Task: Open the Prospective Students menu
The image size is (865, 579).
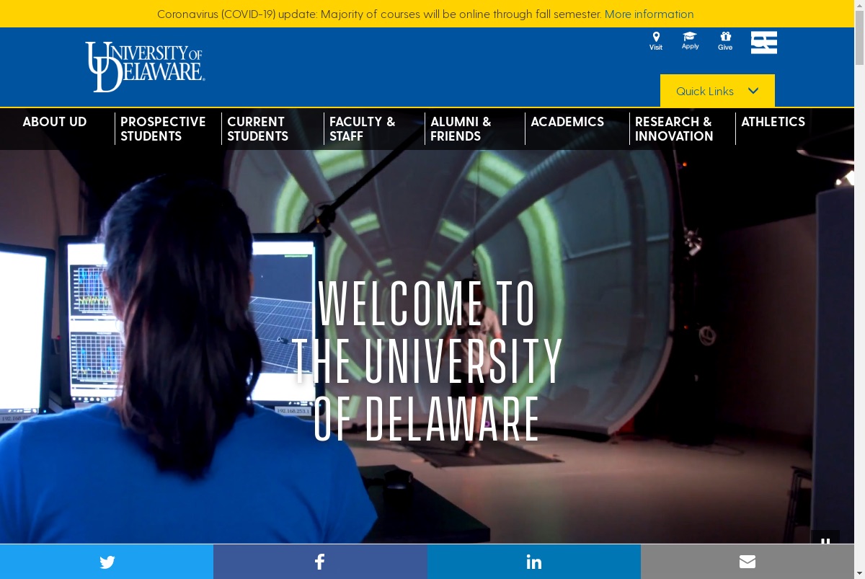Action: (164, 129)
